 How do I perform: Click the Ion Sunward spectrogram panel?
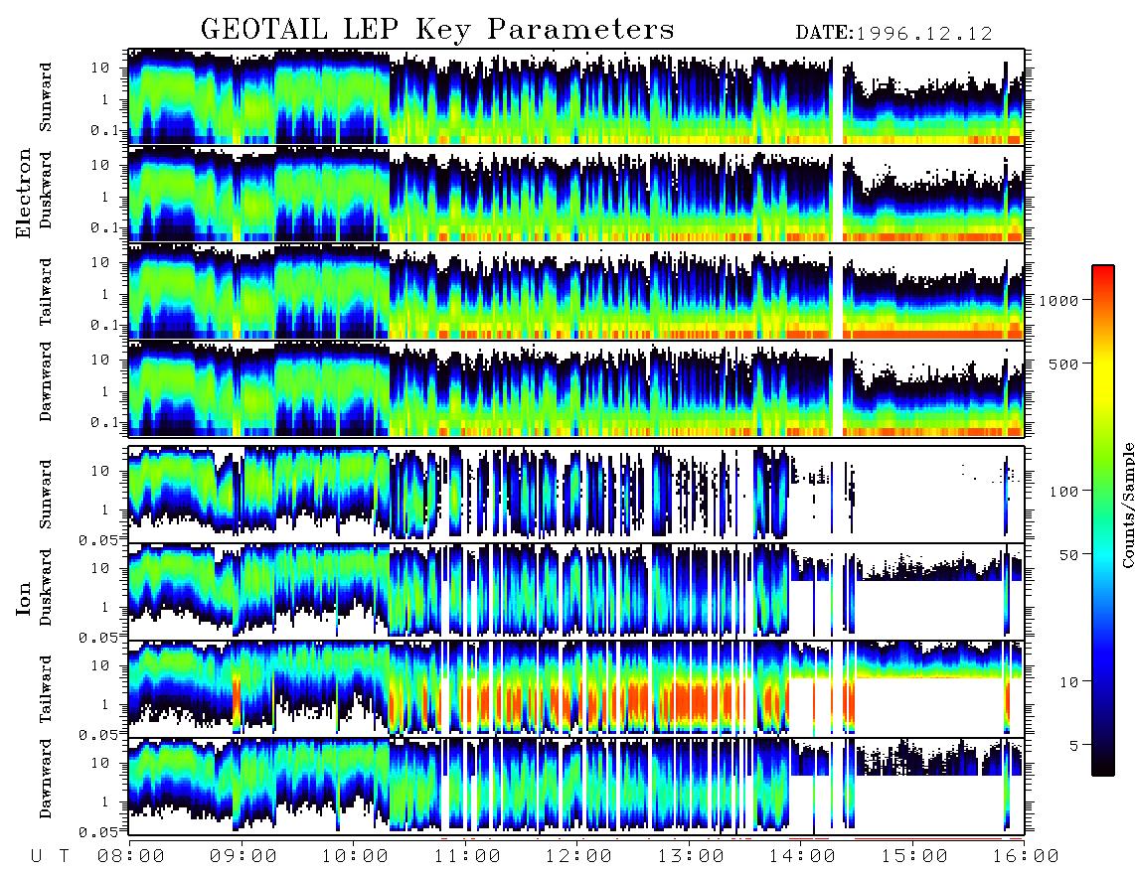tap(576, 494)
